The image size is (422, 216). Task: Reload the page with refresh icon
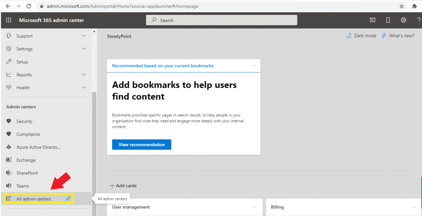coord(28,6)
